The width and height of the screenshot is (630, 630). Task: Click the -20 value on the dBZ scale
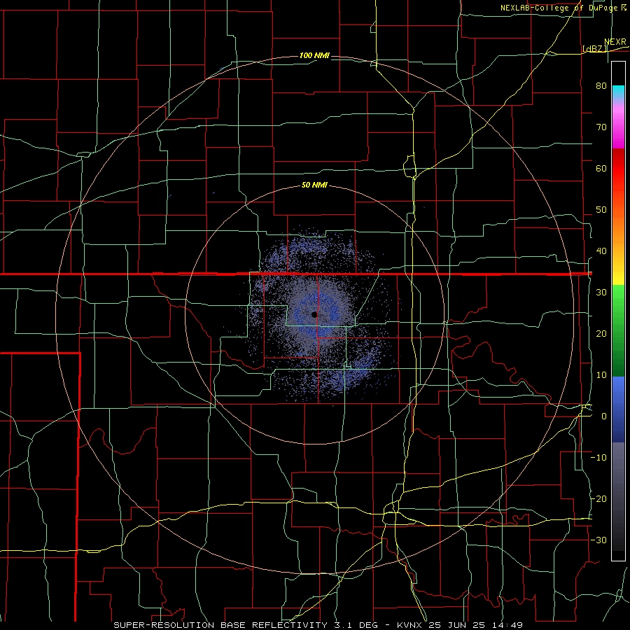pos(598,499)
